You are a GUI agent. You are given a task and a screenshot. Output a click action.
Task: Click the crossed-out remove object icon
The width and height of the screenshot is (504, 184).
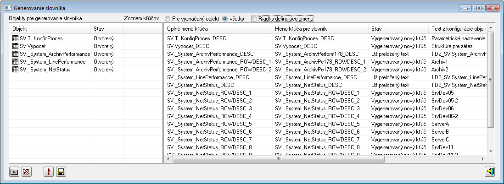coord(27,172)
